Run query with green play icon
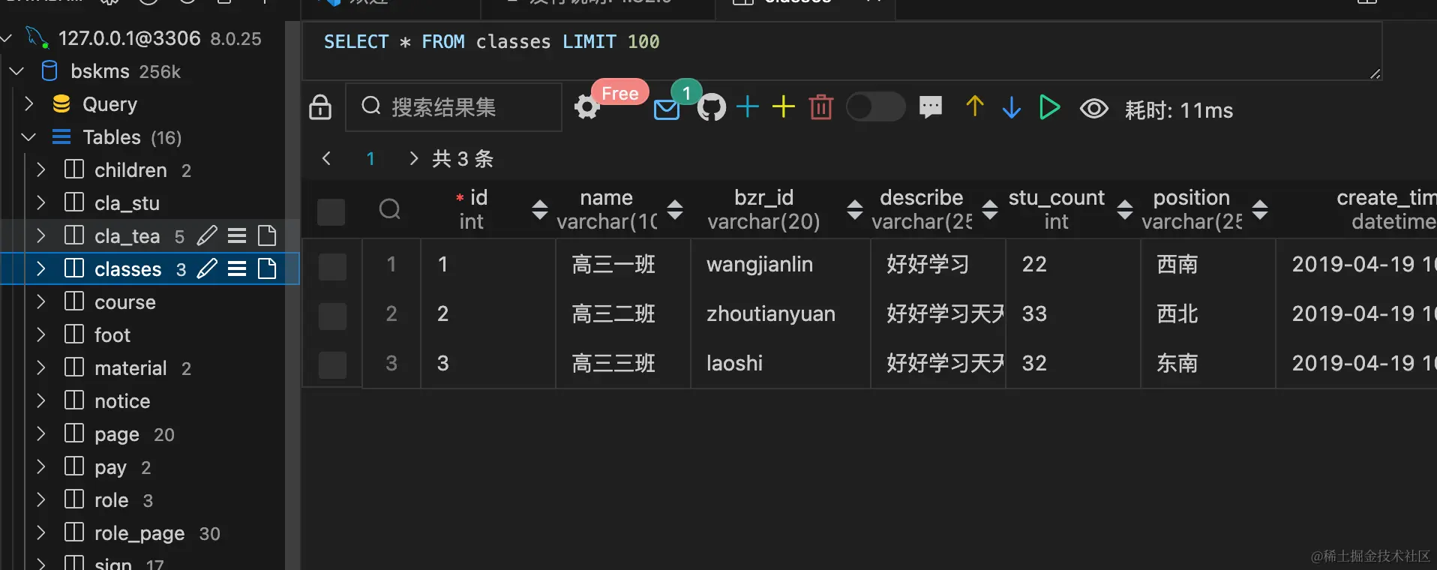The height and width of the screenshot is (570, 1437). 1050,107
